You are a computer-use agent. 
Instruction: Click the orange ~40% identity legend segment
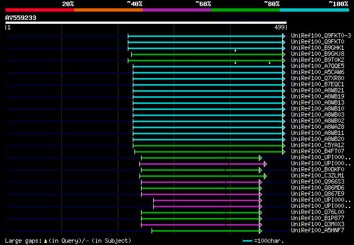108,10
